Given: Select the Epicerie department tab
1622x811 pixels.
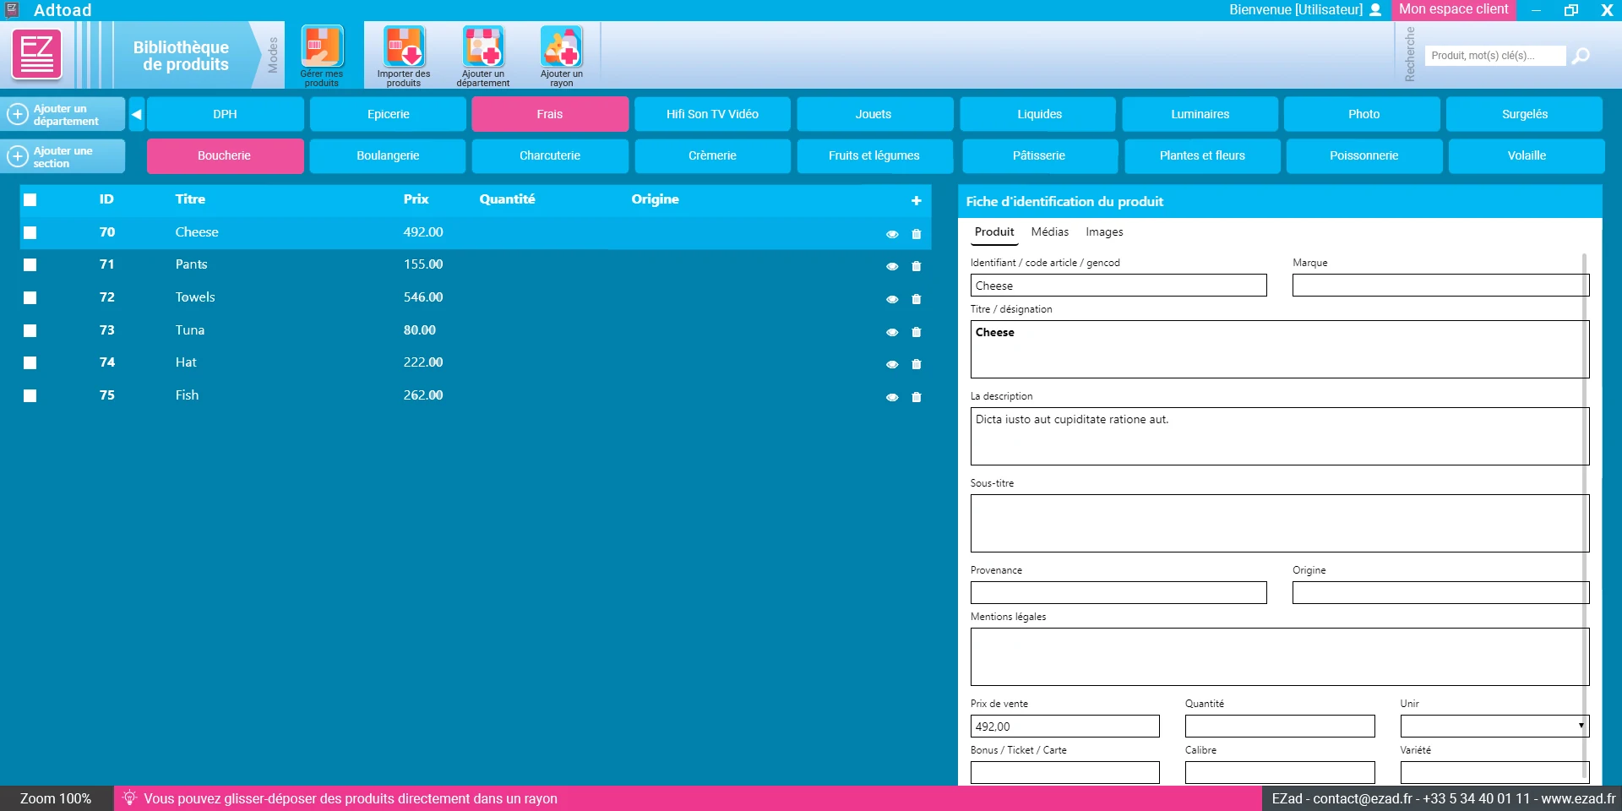Looking at the screenshot, I should coord(388,114).
